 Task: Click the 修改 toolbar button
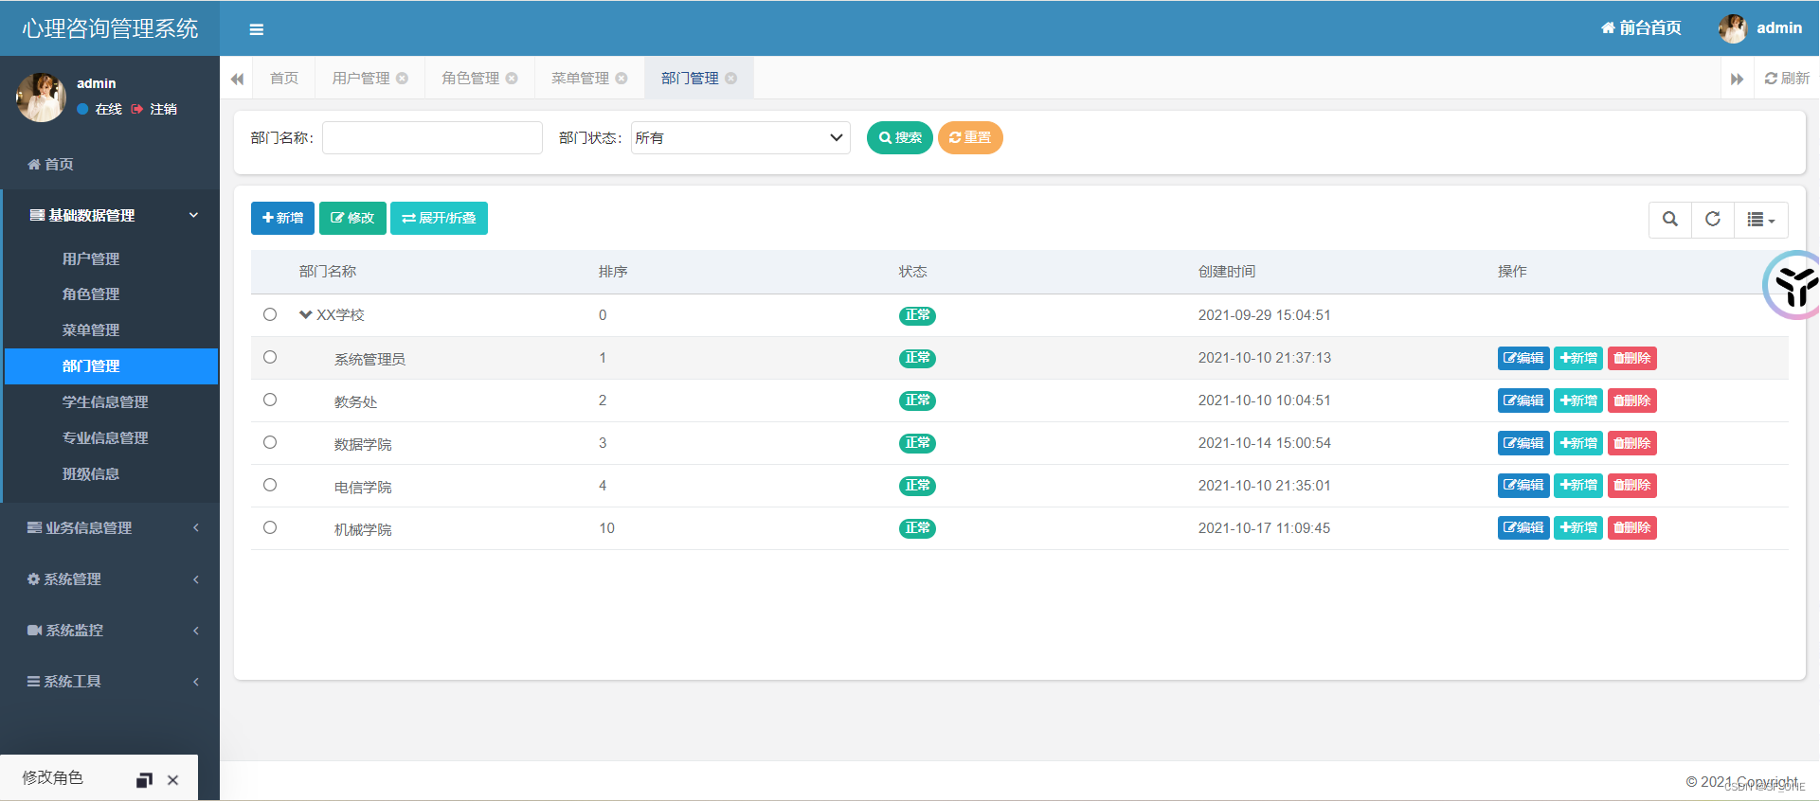click(352, 219)
